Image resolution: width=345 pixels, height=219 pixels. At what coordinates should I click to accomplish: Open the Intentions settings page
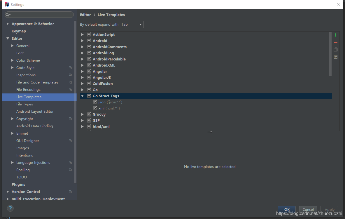(x=24, y=155)
